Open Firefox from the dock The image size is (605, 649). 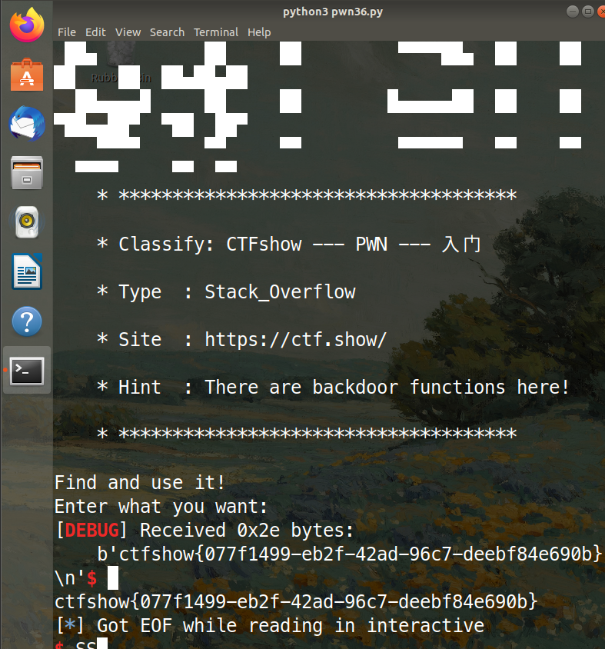pyautogui.click(x=27, y=25)
